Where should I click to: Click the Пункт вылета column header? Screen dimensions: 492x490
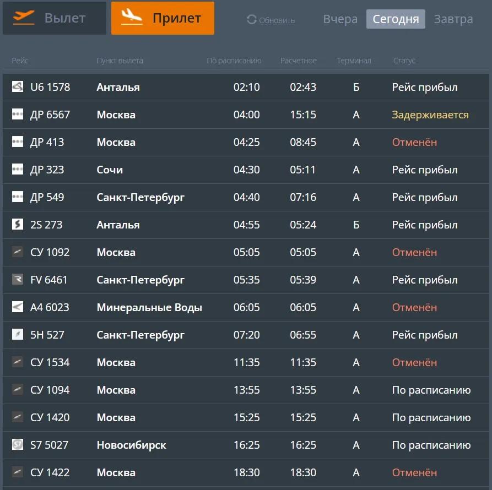(x=120, y=61)
